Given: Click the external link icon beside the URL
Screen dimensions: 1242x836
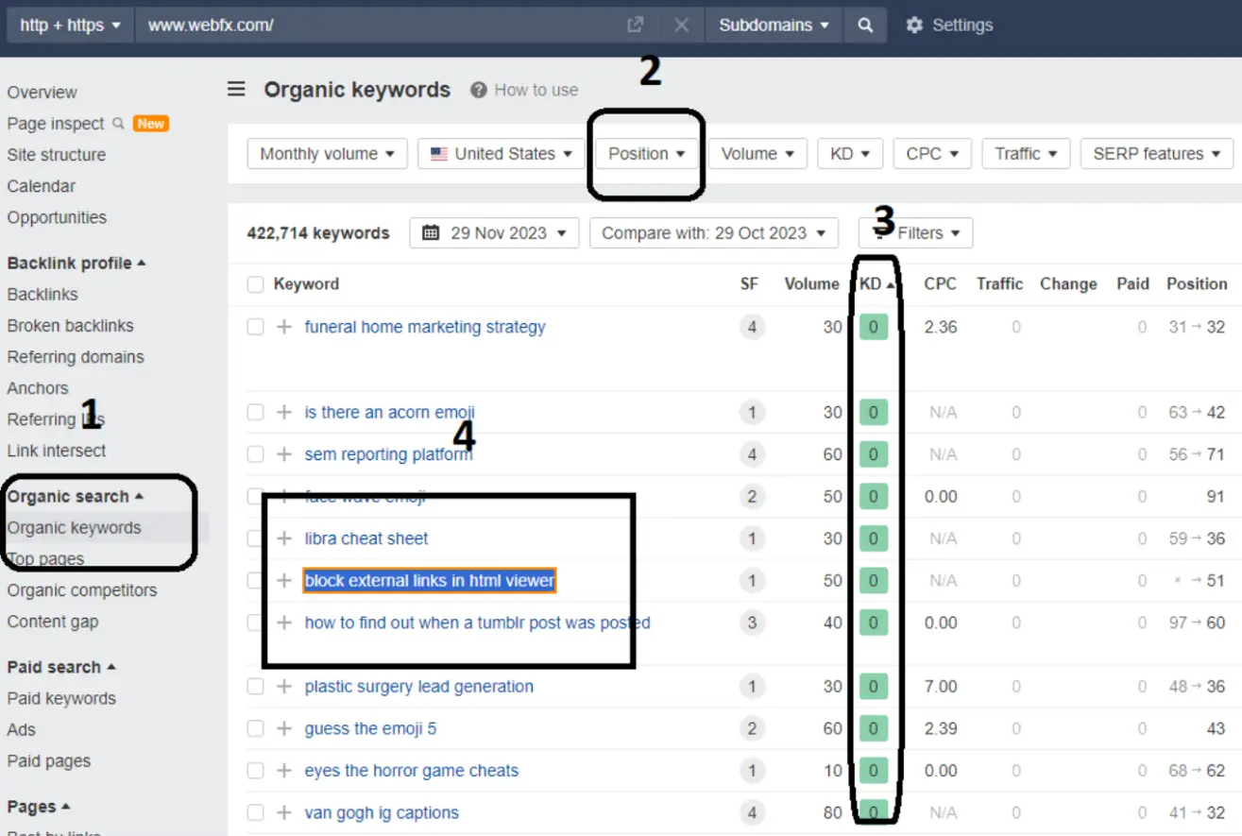Looking at the screenshot, I should [634, 25].
